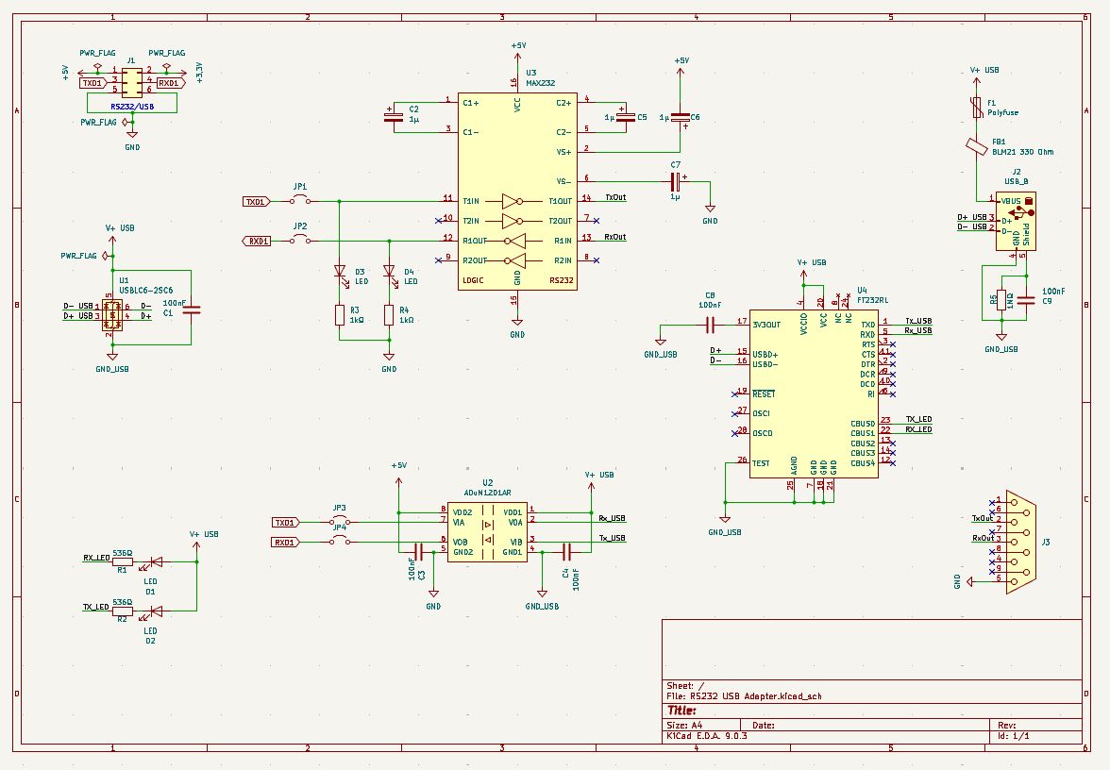
Task: Click the R6 1MΩ resistor symbol
Action: pyautogui.click(x=1001, y=299)
